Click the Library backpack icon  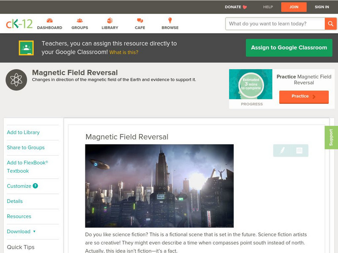click(x=110, y=20)
